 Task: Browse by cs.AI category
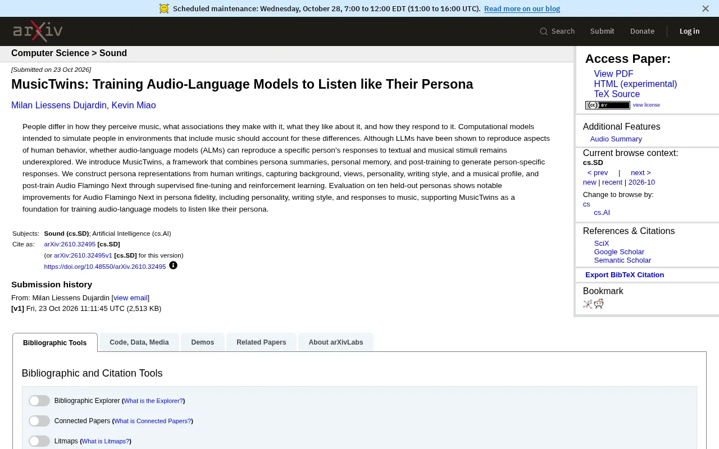pos(602,213)
